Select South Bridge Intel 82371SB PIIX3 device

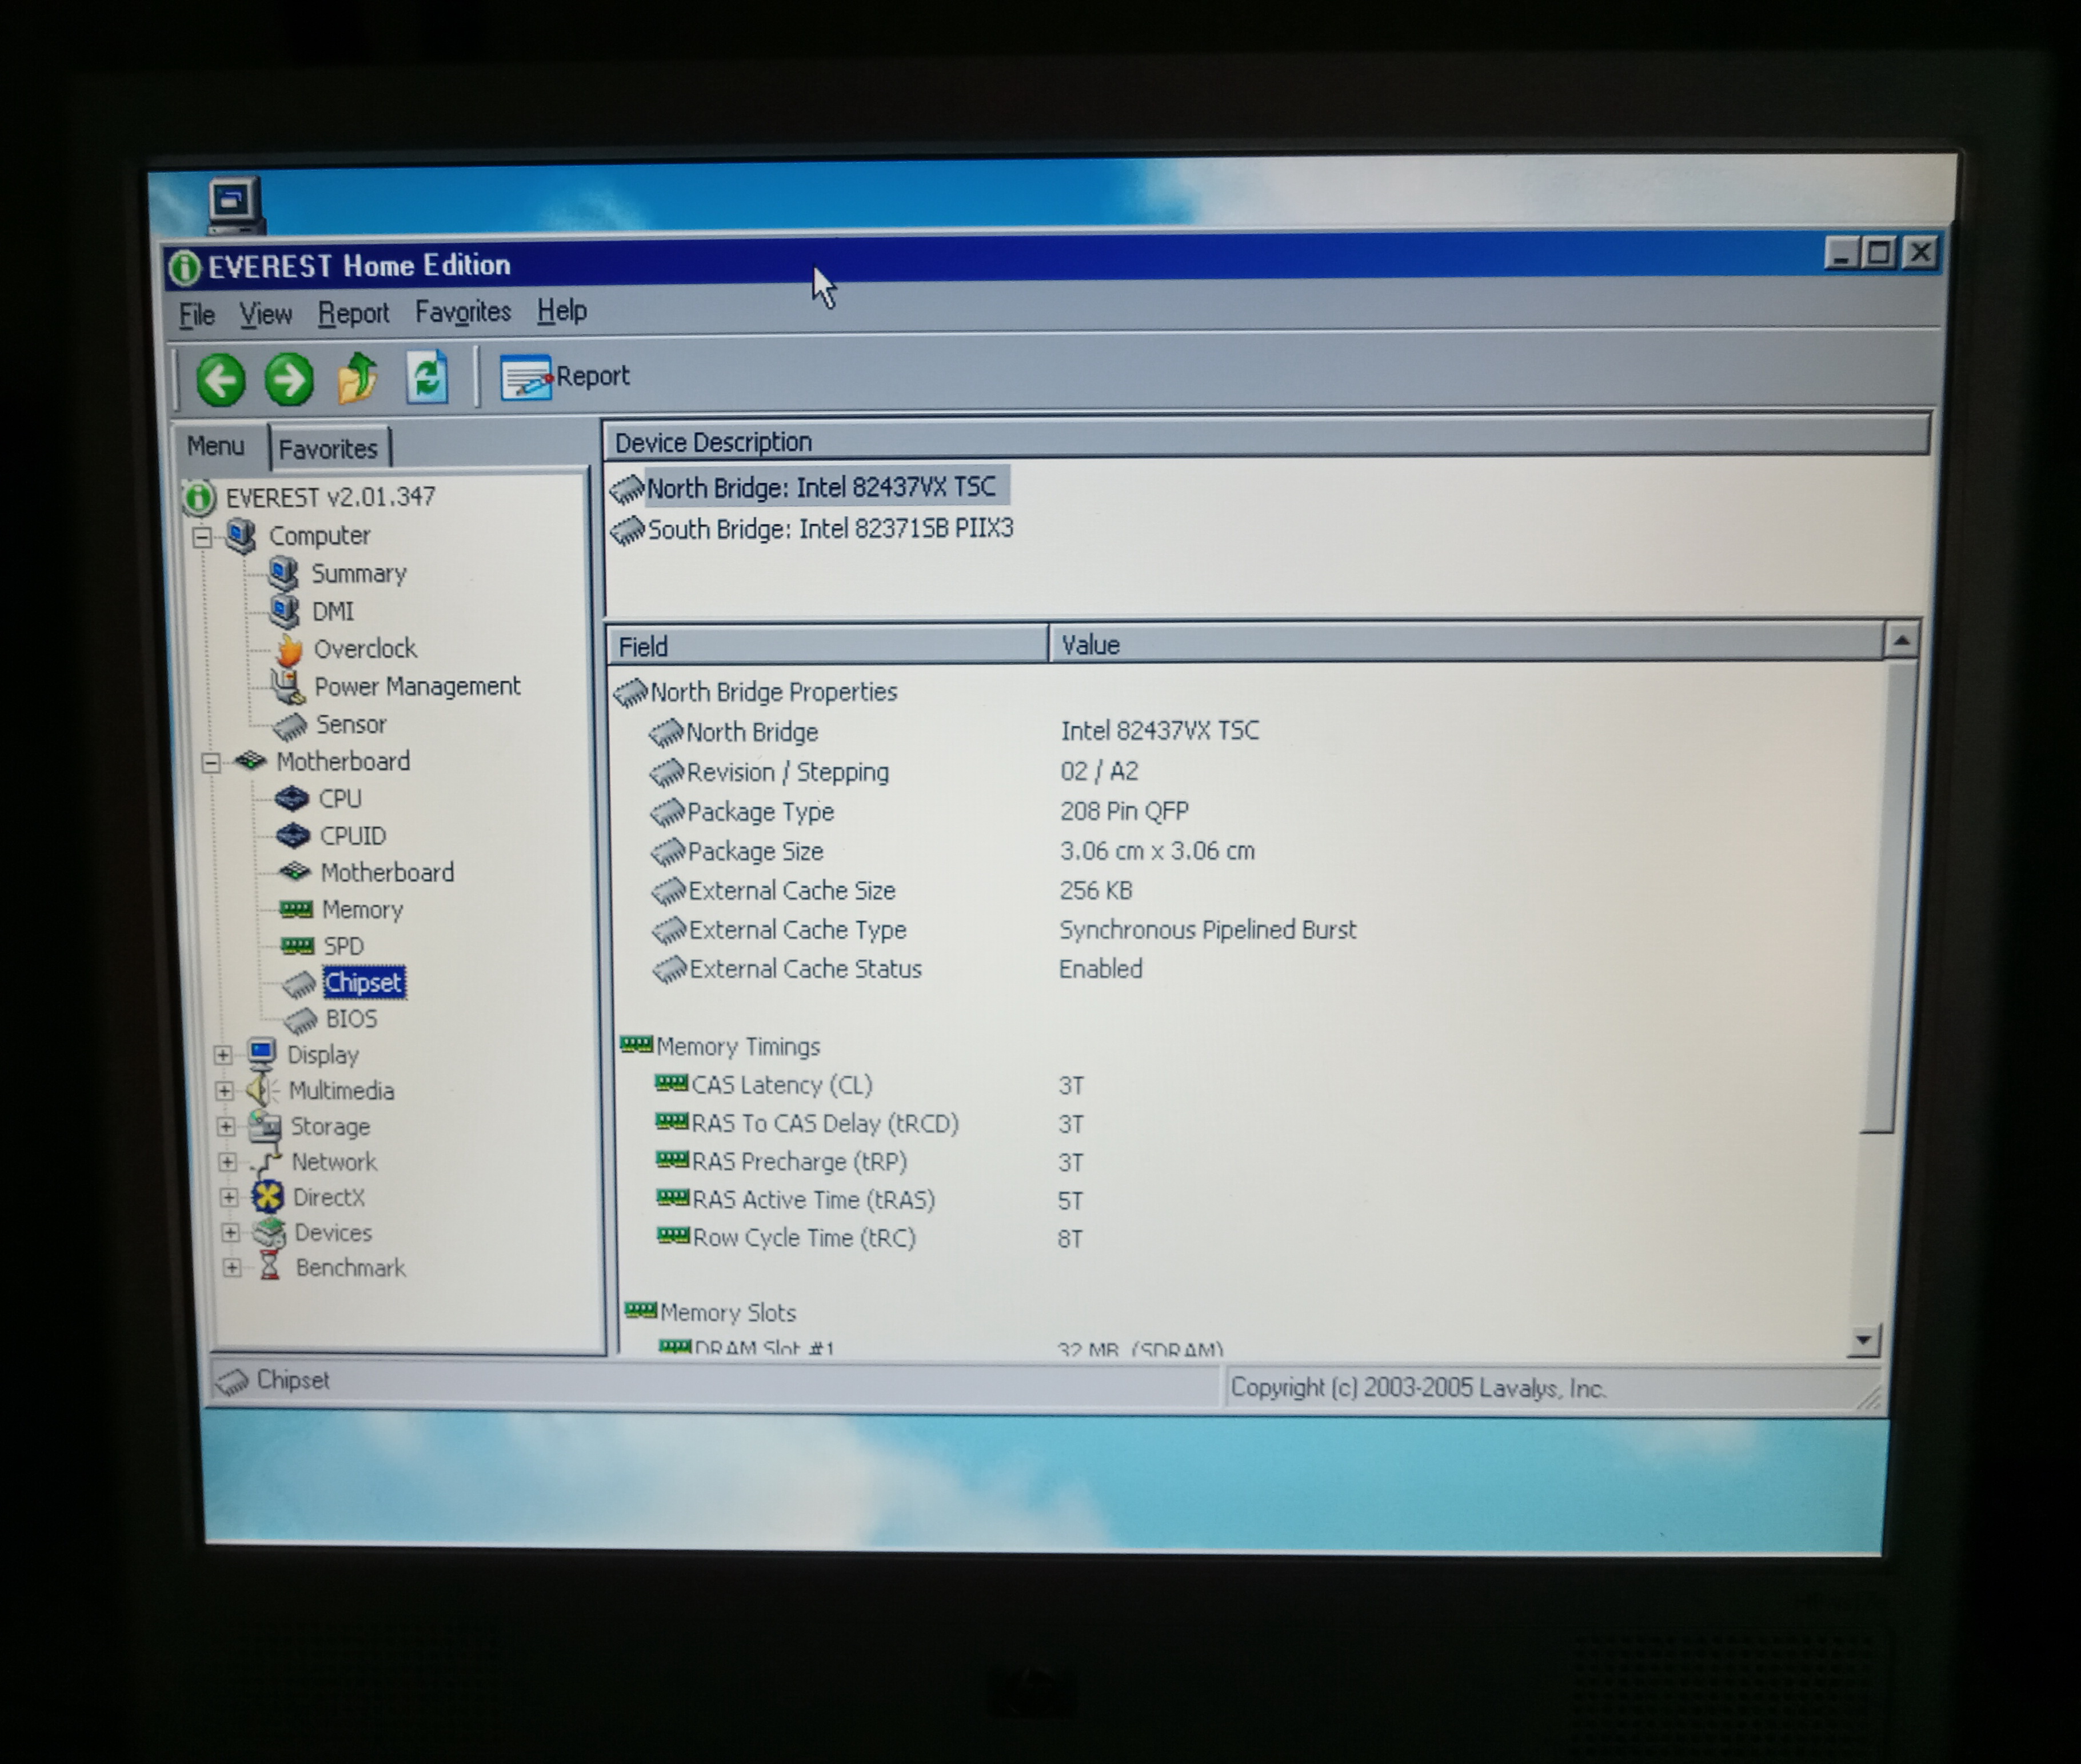829,529
